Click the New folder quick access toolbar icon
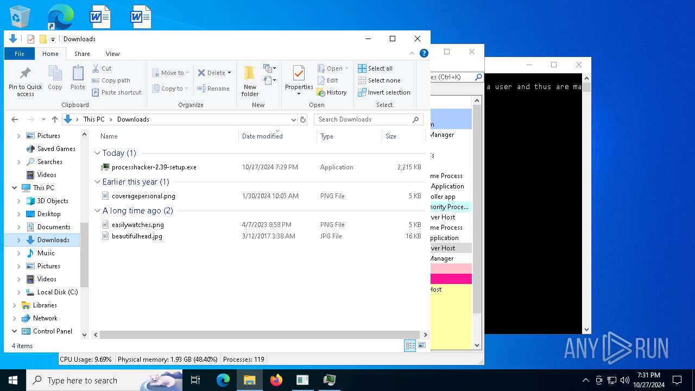Image resolution: width=695 pixels, height=391 pixels. (43, 39)
